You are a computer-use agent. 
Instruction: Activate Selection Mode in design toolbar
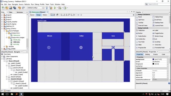tap(52, 15)
